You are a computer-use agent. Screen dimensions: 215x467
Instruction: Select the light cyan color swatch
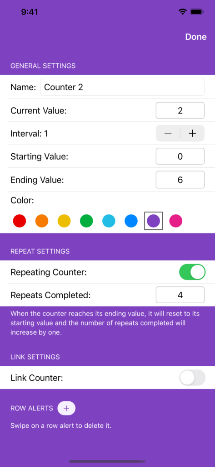point(109,221)
